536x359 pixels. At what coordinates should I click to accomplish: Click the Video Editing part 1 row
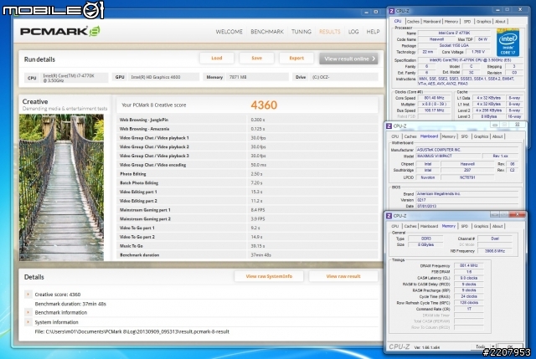248,192
